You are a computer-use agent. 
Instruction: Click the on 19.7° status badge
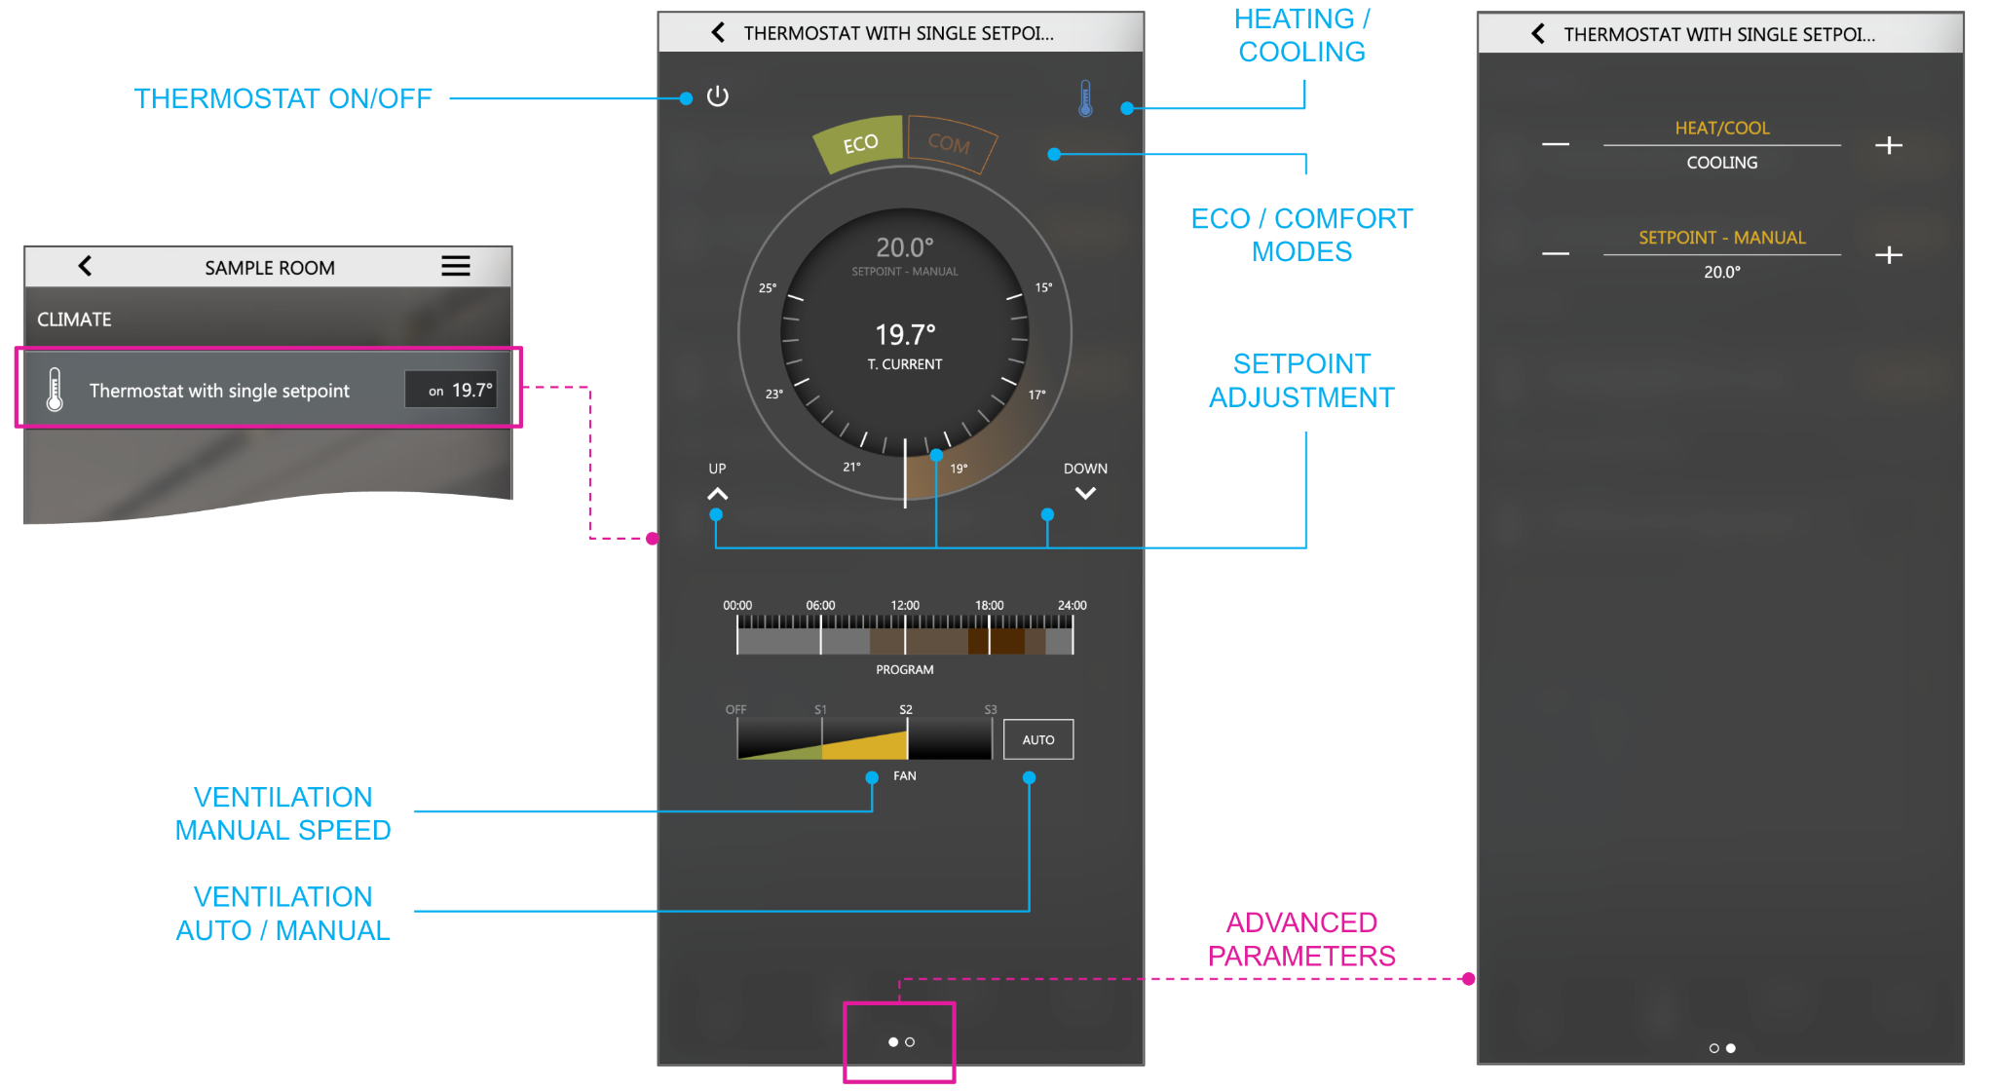(x=451, y=390)
